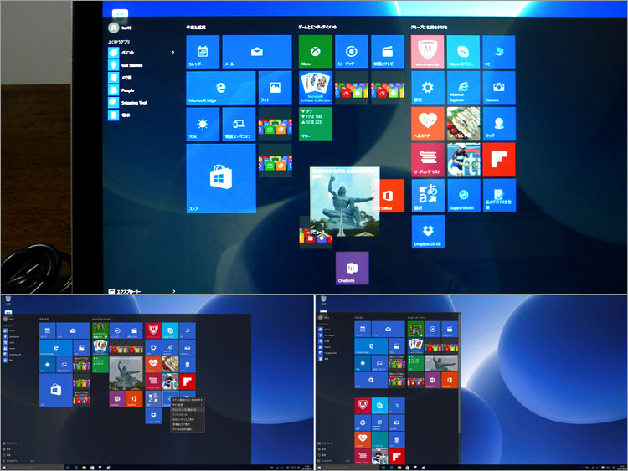The image size is (628, 471).
Task: Open the Store taskbar icon in bottom-right screenshot
Action: [x=407, y=468]
